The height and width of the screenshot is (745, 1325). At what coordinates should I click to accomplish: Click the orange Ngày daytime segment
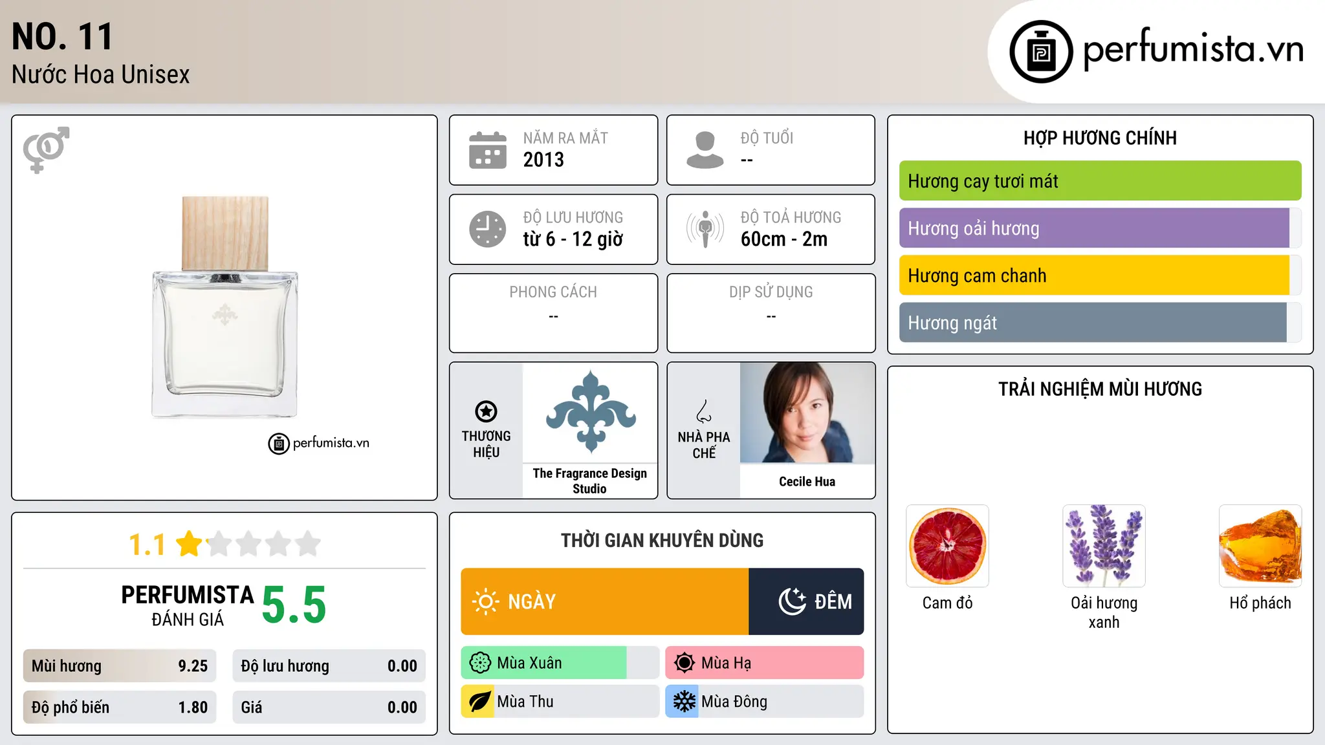[x=605, y=601]
